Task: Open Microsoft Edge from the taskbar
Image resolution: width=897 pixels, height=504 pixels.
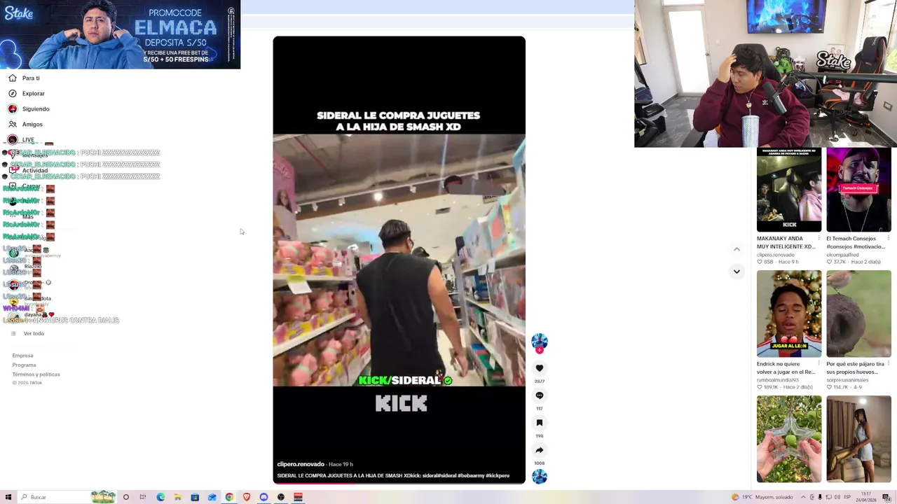Action: tap(160, 497)
